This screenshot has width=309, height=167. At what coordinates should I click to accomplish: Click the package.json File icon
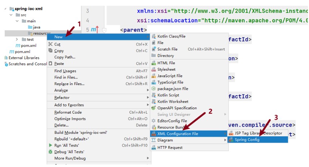(x=154, y=89)
